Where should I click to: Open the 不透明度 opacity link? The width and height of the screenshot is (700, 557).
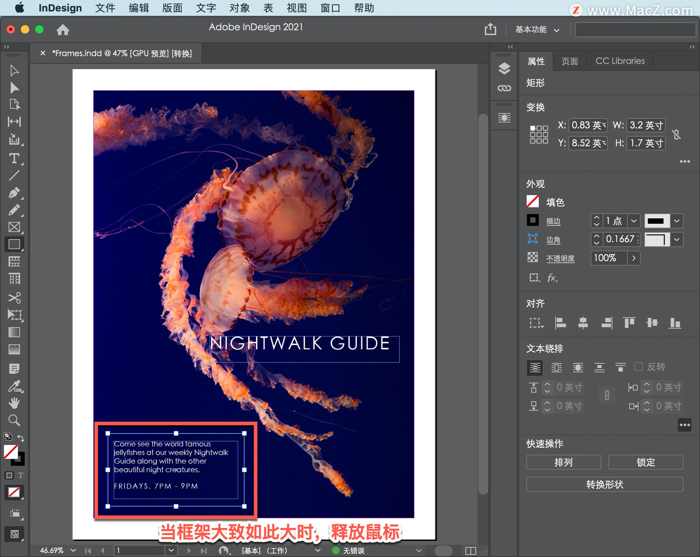[560, 258]
